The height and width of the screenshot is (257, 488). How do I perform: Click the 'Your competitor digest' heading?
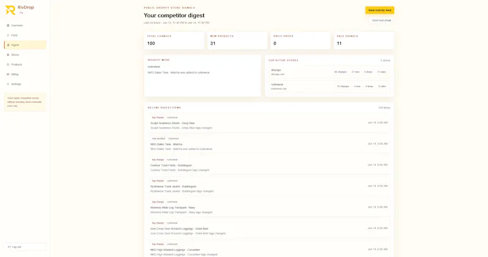coord(174,15)
